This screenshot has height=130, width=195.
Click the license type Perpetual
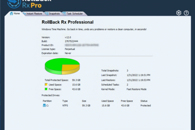point(70,49)
